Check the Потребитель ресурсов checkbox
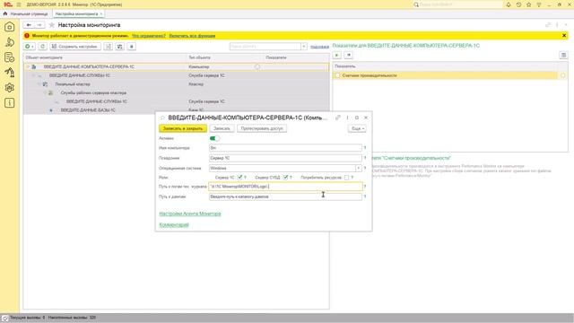This screenshot has height=323, width=574. tap(346, 178)
